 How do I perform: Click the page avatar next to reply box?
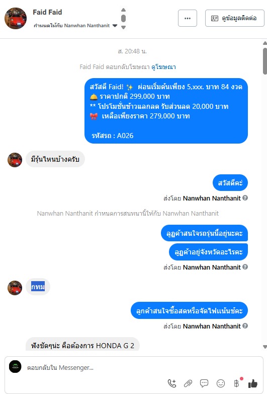point(15,367)
